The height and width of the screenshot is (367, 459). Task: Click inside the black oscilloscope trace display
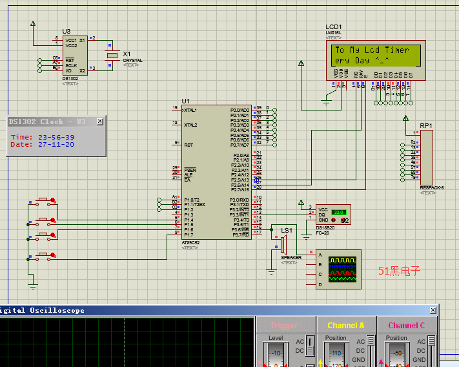coord(127,342)
